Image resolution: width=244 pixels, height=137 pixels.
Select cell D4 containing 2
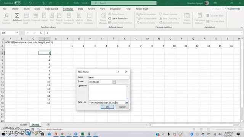45,53
